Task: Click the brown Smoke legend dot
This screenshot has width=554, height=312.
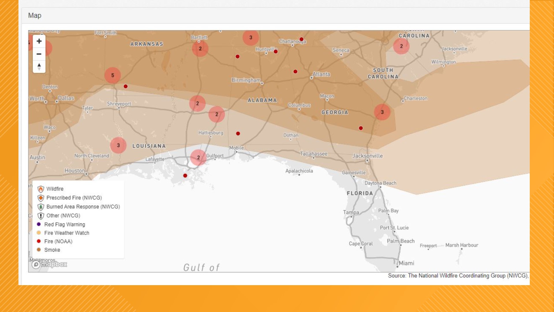Action: pos(39,250)
